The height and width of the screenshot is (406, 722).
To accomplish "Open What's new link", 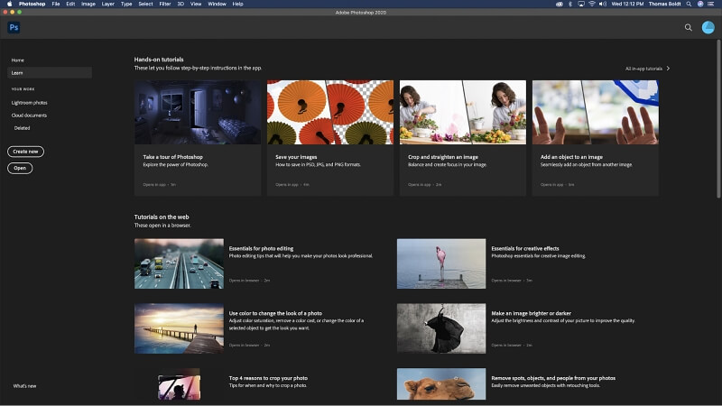I will point(25,386).
